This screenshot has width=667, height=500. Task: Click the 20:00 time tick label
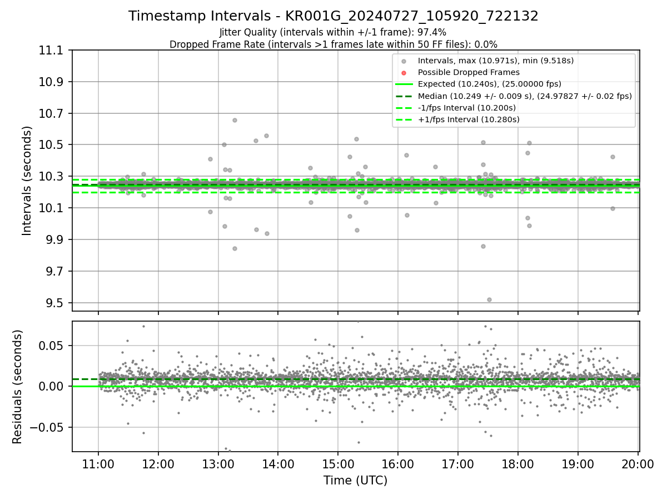tap(638, 463)
